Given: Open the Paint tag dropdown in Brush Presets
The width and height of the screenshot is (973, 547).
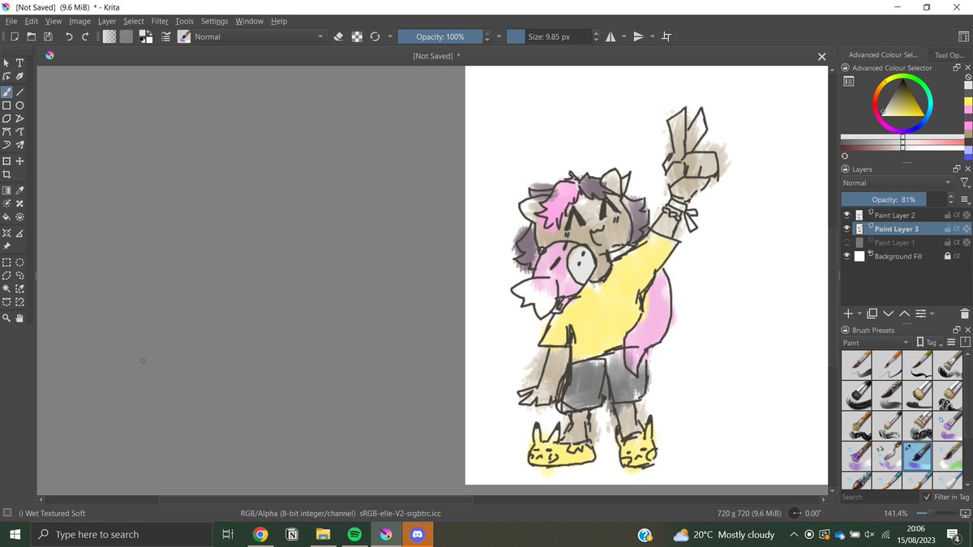Looking at the screenshot, I should 877,343.
